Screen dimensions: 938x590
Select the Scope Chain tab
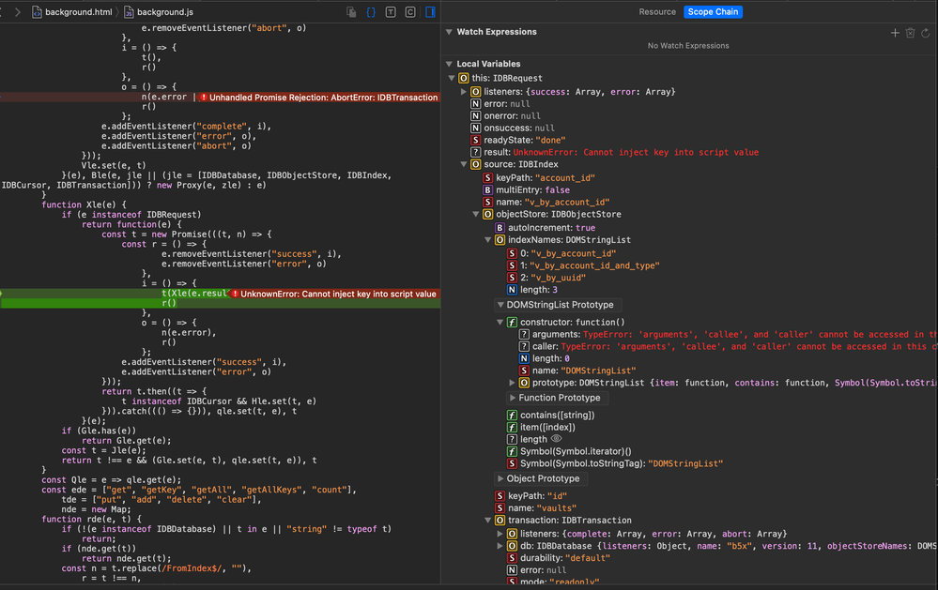(x=714, y=12)
